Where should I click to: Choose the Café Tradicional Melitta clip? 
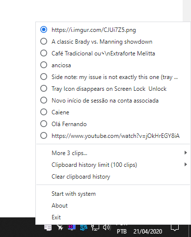(x=113, y=53)
